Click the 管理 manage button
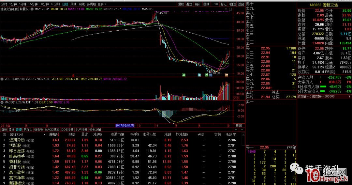This screenshot has height=185, width=352. click(19, 130)
